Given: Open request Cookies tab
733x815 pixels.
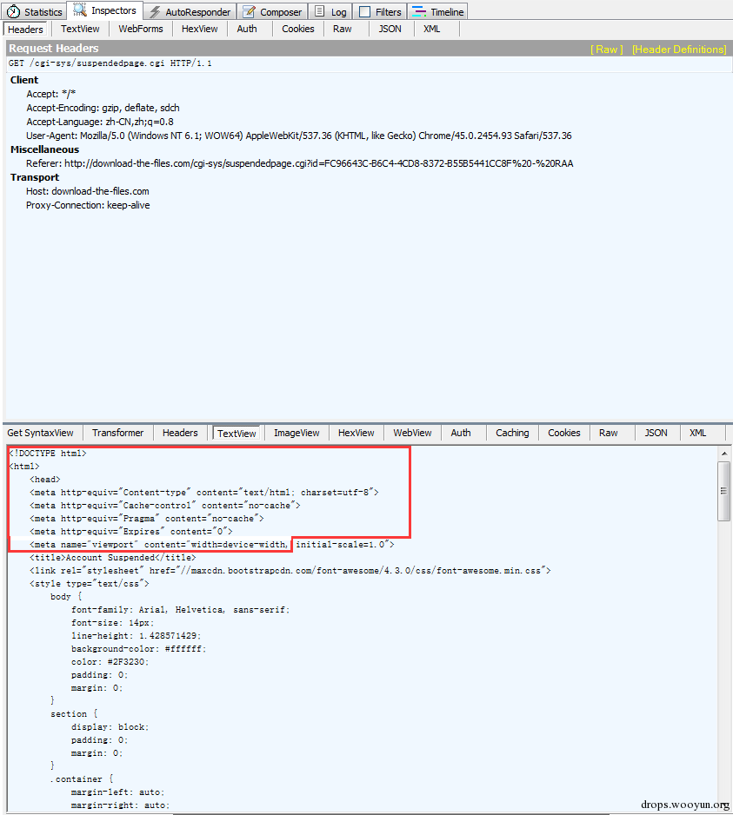Looking at the screenshot, I should tap(298, 30).
